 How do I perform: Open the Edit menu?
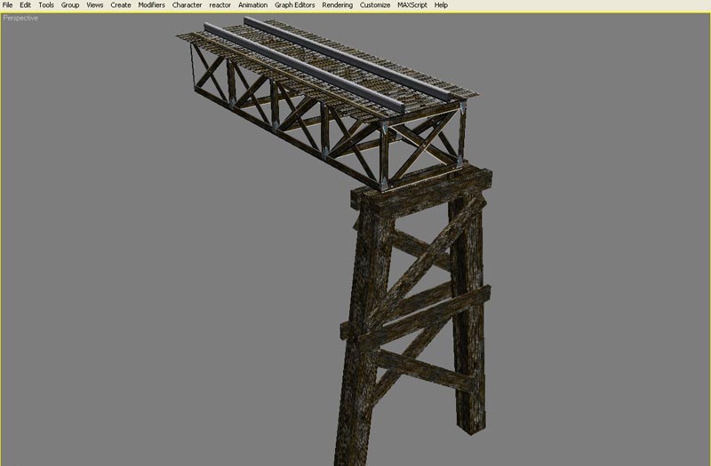click(x=25, y=5)
